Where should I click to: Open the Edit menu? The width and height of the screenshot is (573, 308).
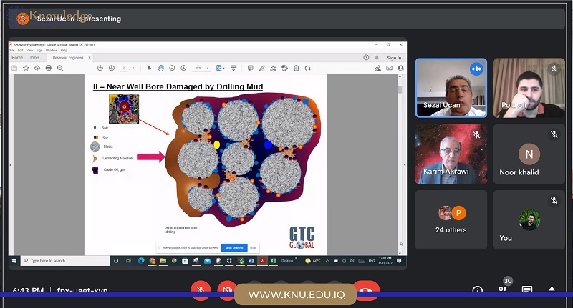pos(21,50)
